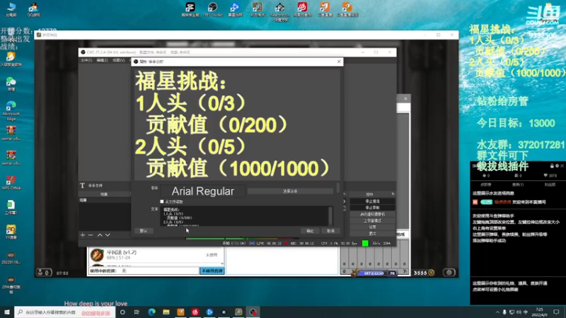Viewport: 566px width, 318px height.
Task: Click the lock icon on the chat overlay
Action: point(552,166)
